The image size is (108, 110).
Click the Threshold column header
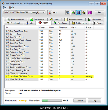coord(64,28)
